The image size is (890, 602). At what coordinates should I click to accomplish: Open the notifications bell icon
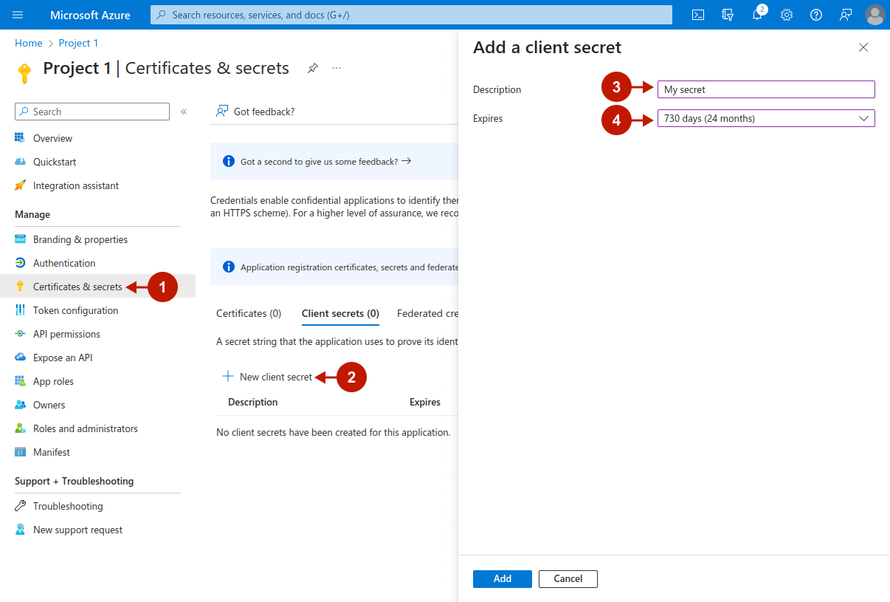tap(757, 15)
